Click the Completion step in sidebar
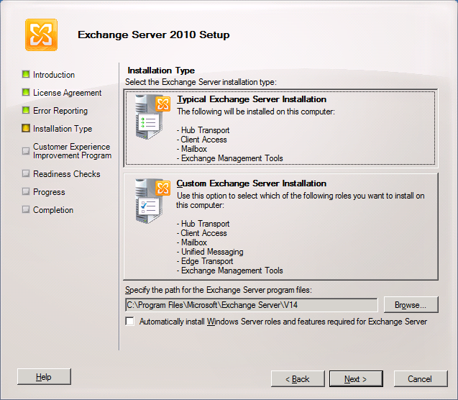The width and height of the screenshot is (458, 400). click(53, 210)
